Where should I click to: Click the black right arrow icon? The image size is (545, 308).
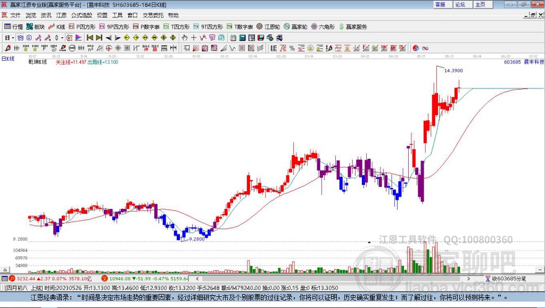tap(118, 38)
